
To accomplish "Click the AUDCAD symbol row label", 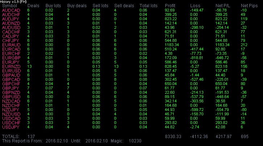I will point(11,10).
